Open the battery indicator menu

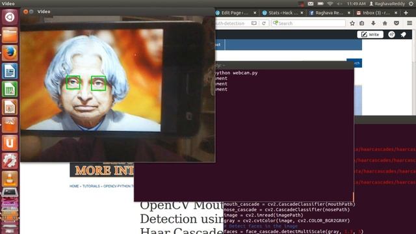click(x=320, y=4)
